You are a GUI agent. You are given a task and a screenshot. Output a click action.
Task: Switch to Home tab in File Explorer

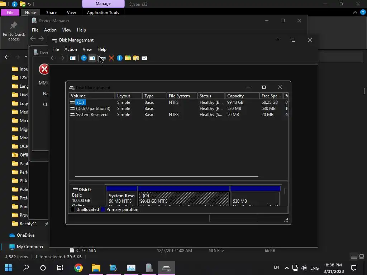coord(30,13)
